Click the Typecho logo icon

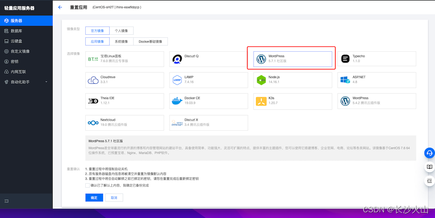click(x=345, y=59)
